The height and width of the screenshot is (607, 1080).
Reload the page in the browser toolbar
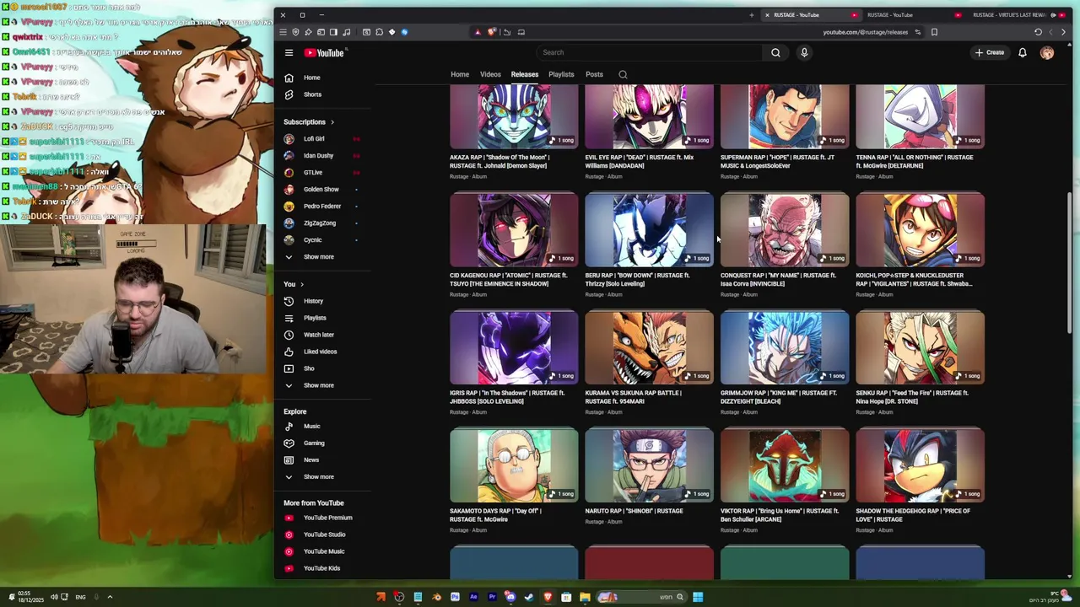1038,32
